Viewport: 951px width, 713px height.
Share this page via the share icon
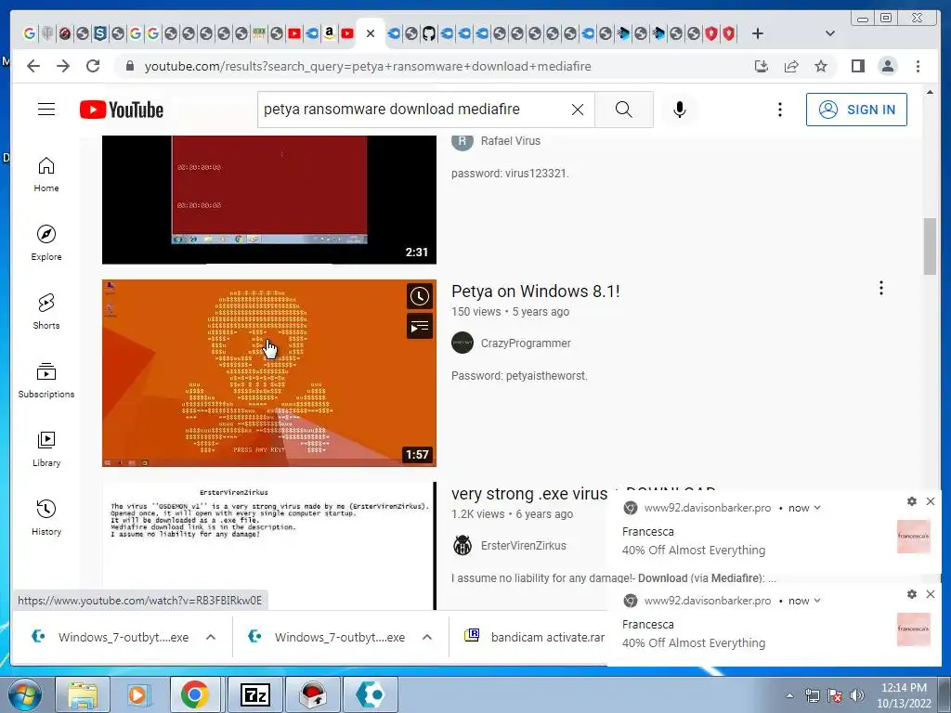click(791, 66)
